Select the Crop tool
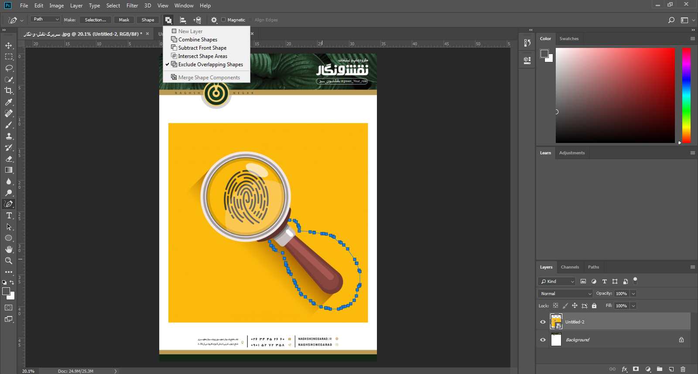 pos(9,91)
